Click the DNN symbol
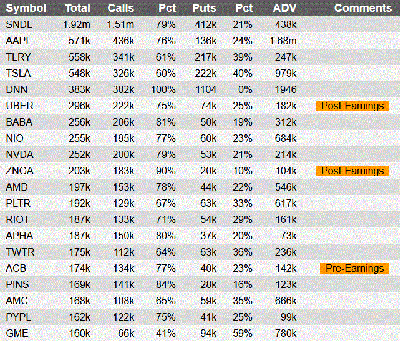Image resolution: width=416 pixels, height=348 pixels. 16,89
